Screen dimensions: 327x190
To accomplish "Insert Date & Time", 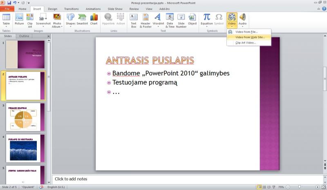I will (170, 21).
